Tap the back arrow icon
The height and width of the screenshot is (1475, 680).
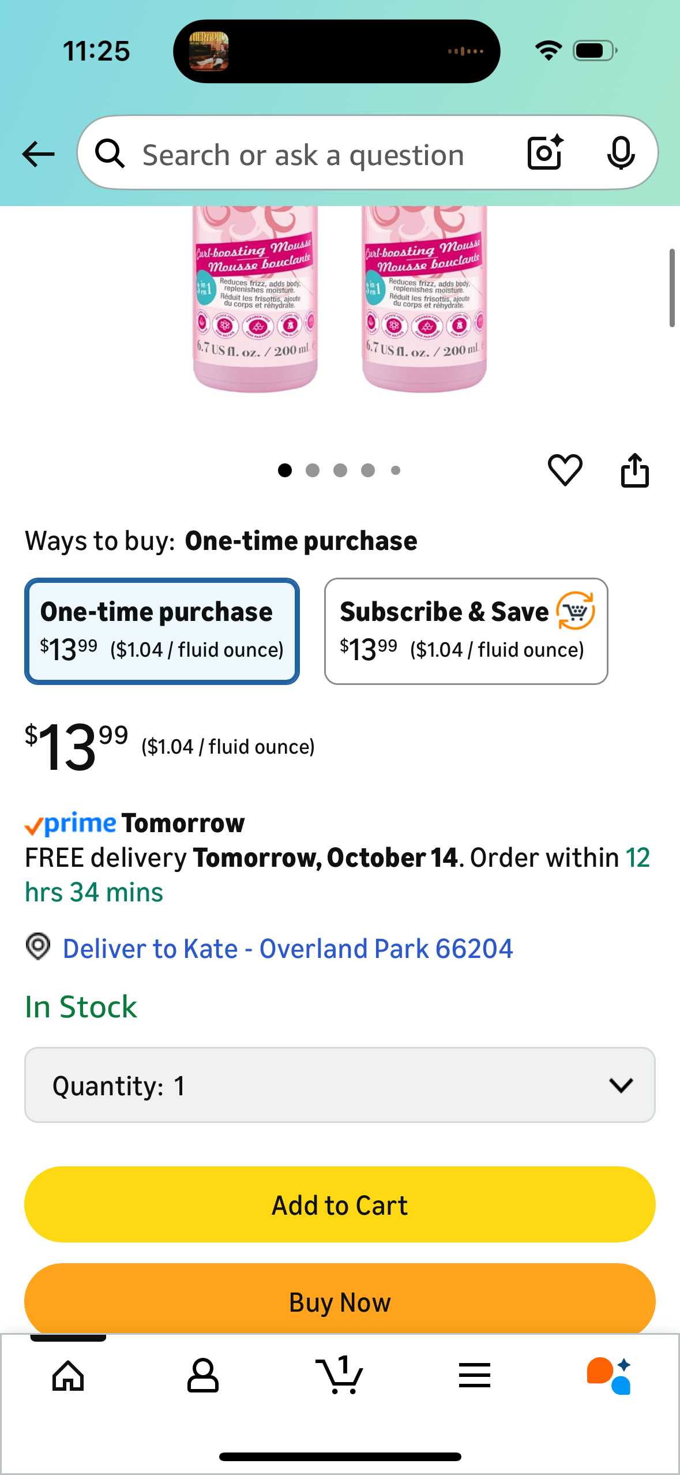click(38, 154)
